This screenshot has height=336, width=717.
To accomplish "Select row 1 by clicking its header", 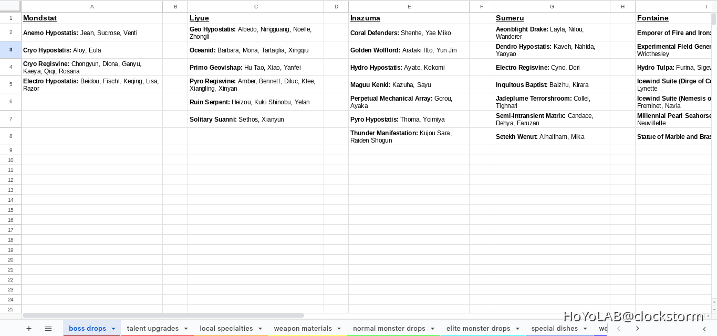I will (x=11, y=18).
